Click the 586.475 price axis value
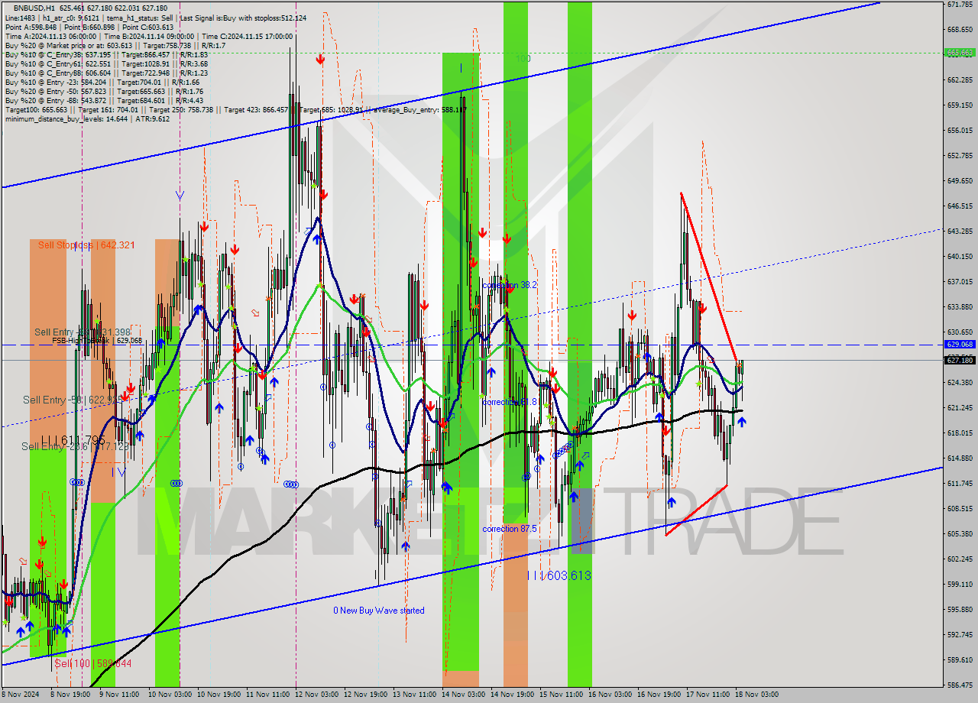This screenshot has height=703, width=978. click(x=960, y=685)
